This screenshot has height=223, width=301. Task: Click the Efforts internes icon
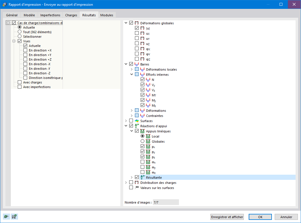[142, 75]
